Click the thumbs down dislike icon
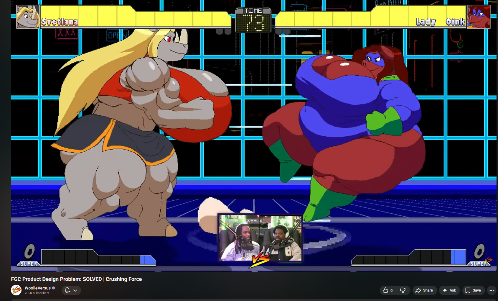 pos(403,290)
